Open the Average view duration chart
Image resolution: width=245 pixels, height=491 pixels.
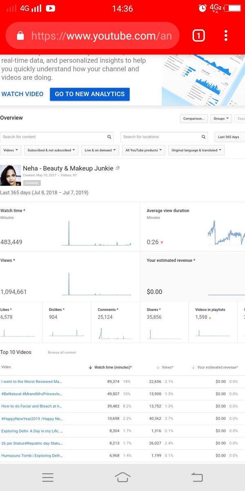point(193,227)
